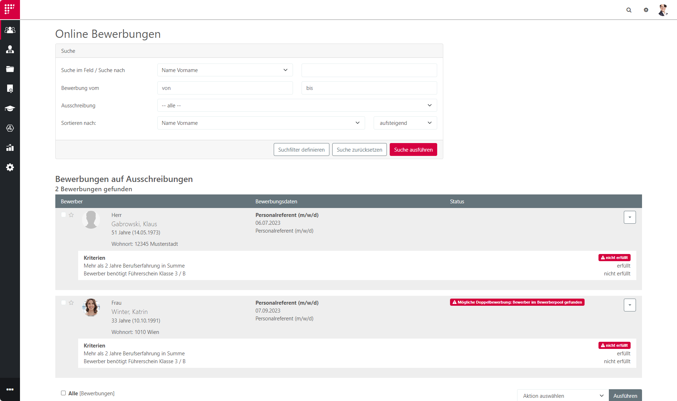Open the hexagon network sidebar icon
Image resolution: width=677 pixels, height=401 pixels.
click(x=10, y=128)
